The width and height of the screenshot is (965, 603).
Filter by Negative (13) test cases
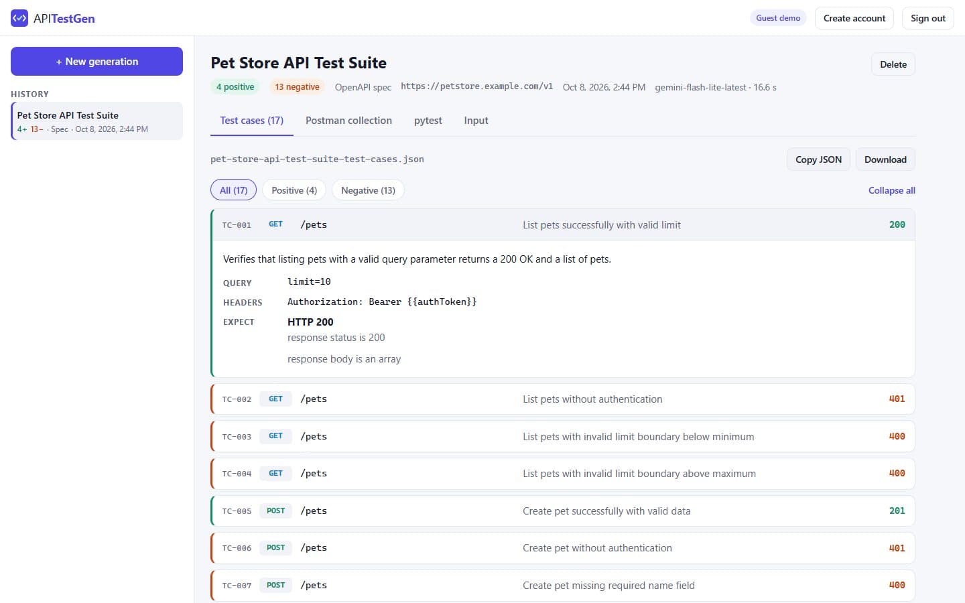(368, 190)
